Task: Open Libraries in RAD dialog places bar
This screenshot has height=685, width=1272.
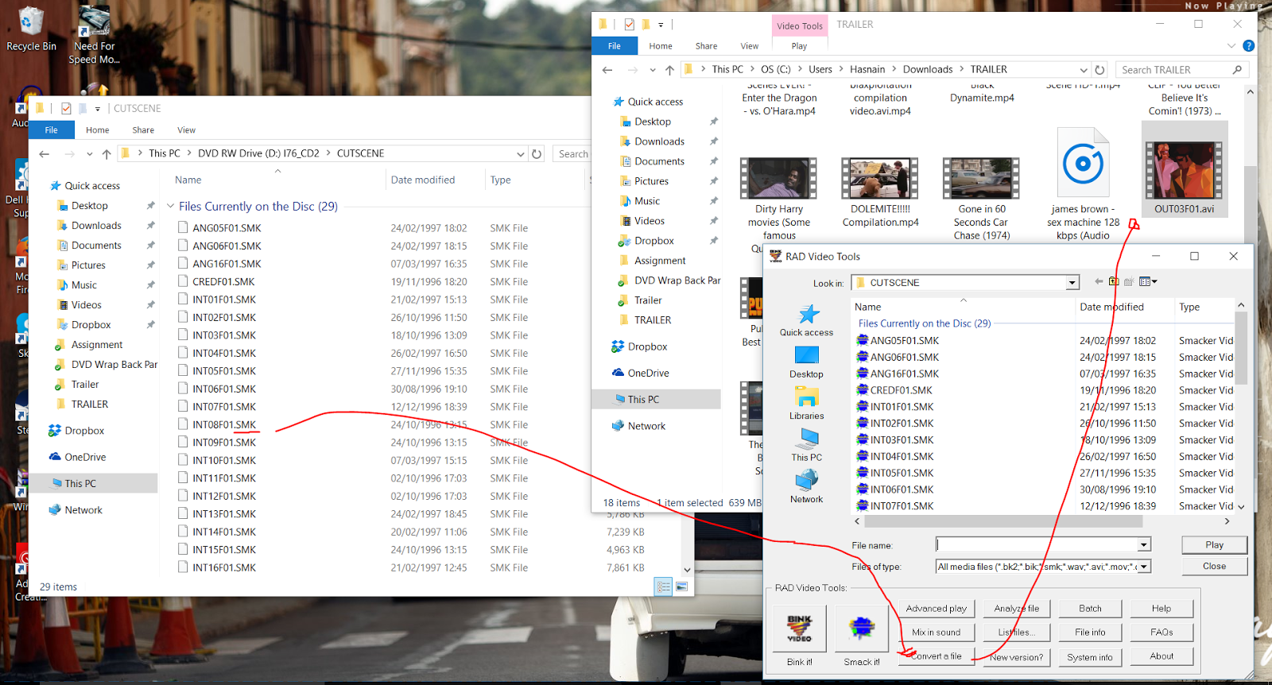Action: tap(806, 403)
